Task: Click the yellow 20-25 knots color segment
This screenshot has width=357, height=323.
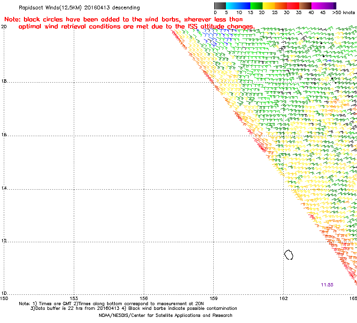Action: 269,6
